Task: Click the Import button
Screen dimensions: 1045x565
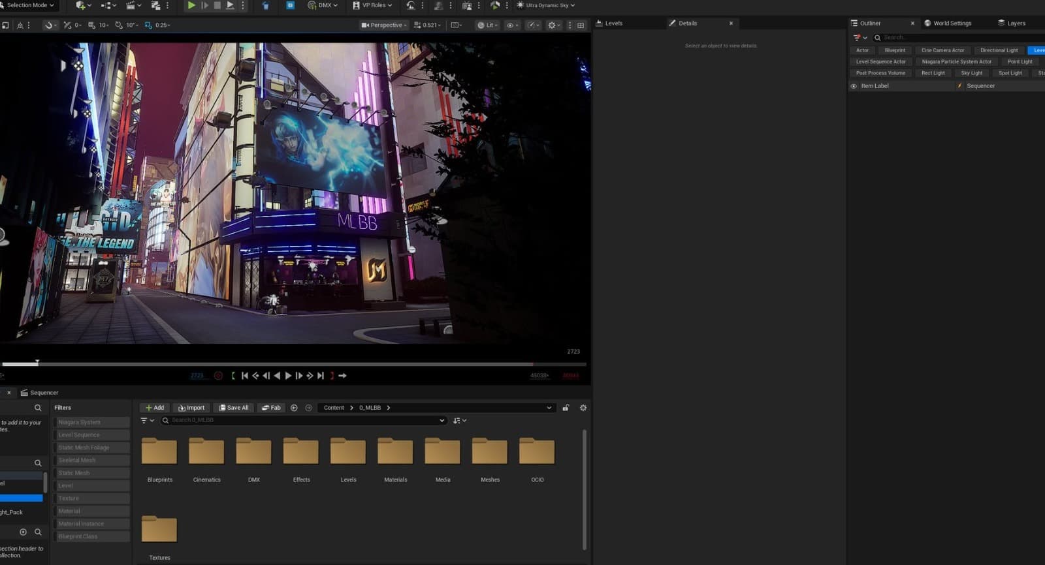Action: (x=191, y=408)
